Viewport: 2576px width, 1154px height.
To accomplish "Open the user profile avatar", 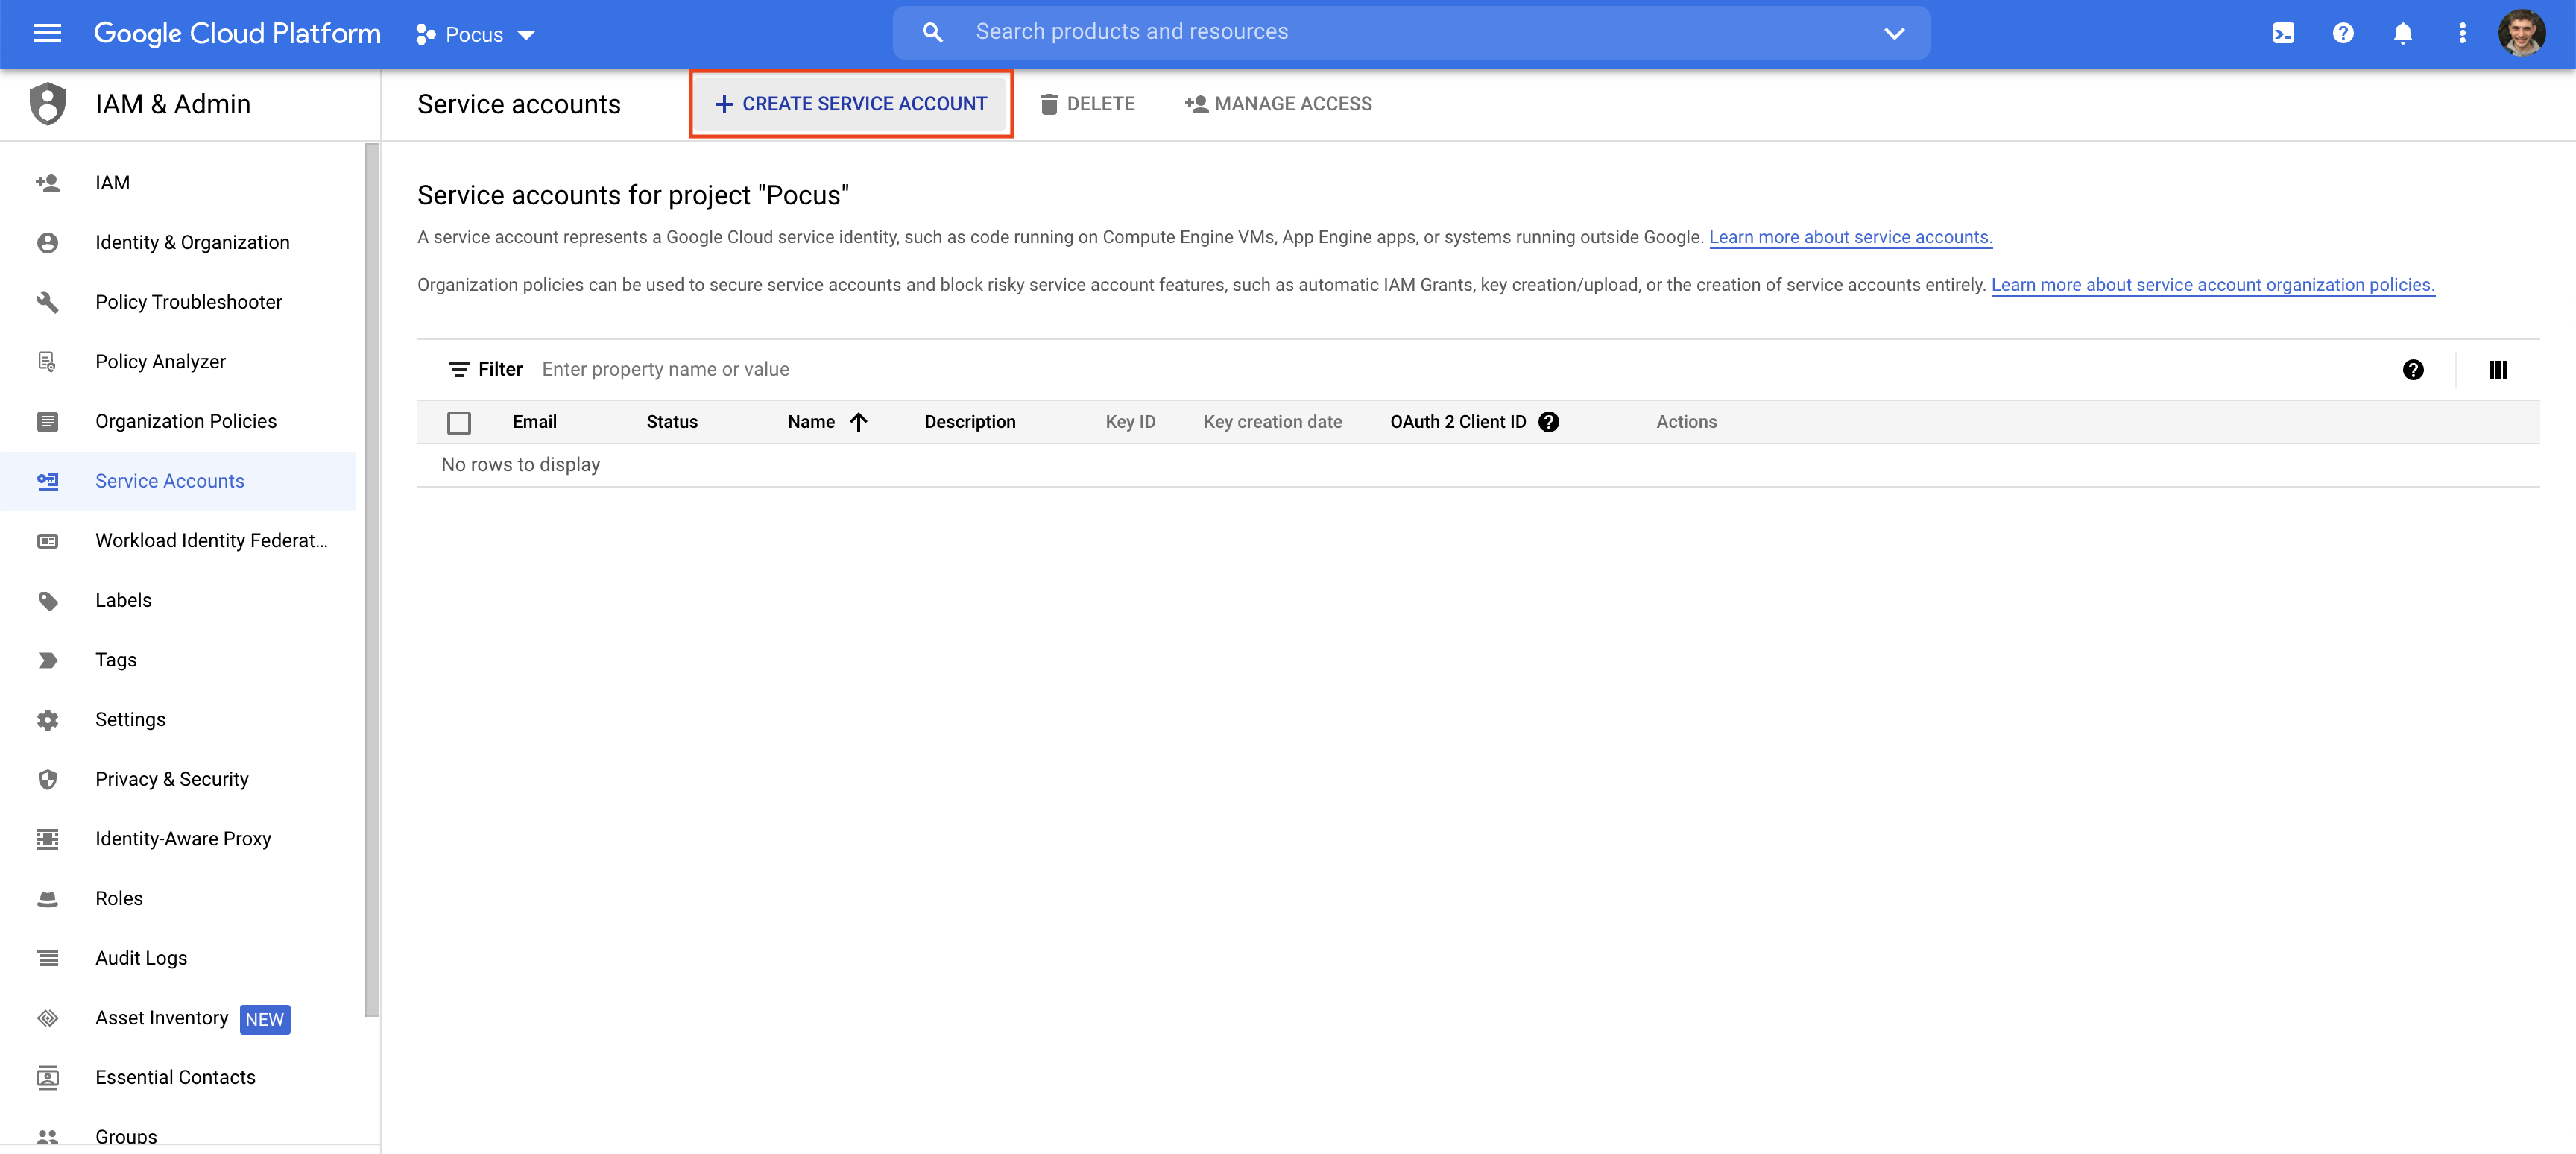I will click(x=2523, y=33).
